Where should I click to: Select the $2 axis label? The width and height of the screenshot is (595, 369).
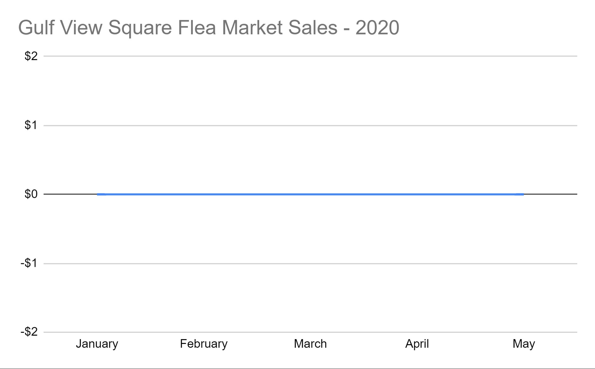31,56
